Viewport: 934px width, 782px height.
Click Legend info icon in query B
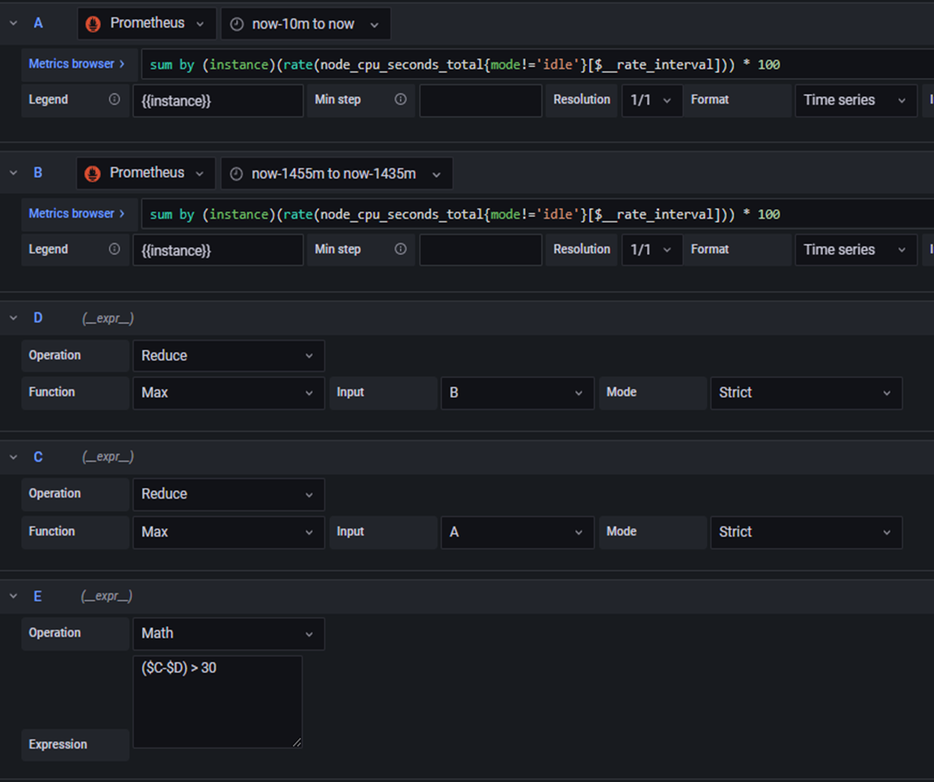point(114,249)
